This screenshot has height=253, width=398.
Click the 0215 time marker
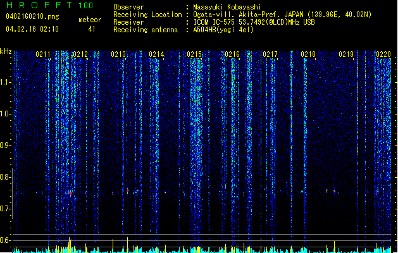coord(194,54)
